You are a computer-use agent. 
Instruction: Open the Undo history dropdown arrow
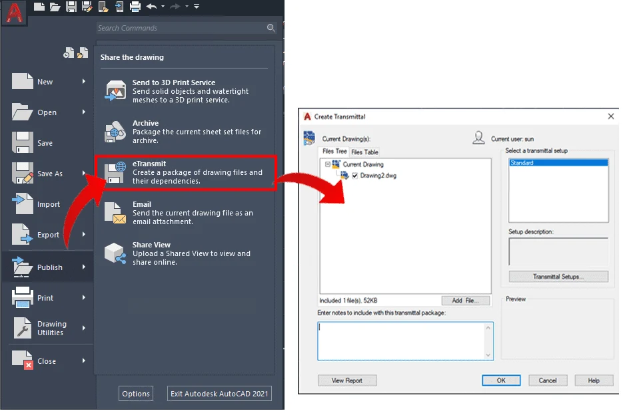(163, 7)
